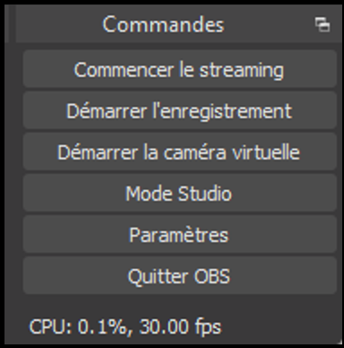This screenshot has height=348, width=344.
Task: Click the CPU usage readout in status bar
Action: (77, 326)
